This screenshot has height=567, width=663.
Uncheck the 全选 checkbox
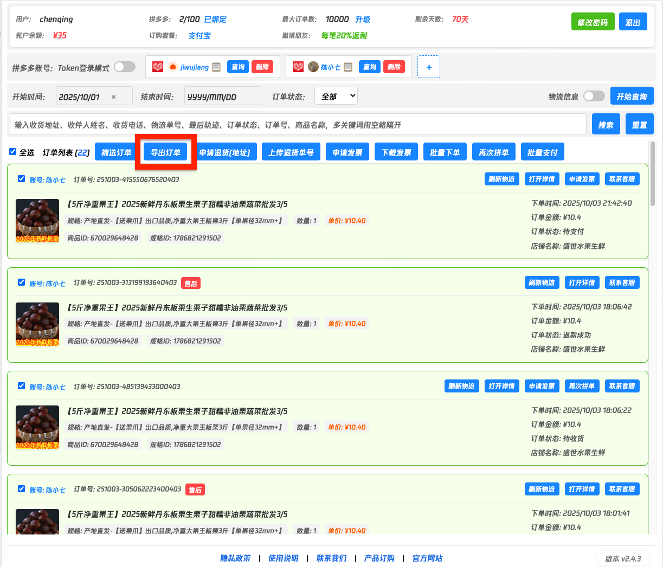[x=13, y=152]
